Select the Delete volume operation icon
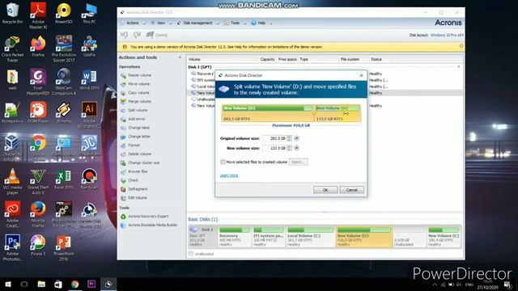The image size is (518, 291). [123, 154]
